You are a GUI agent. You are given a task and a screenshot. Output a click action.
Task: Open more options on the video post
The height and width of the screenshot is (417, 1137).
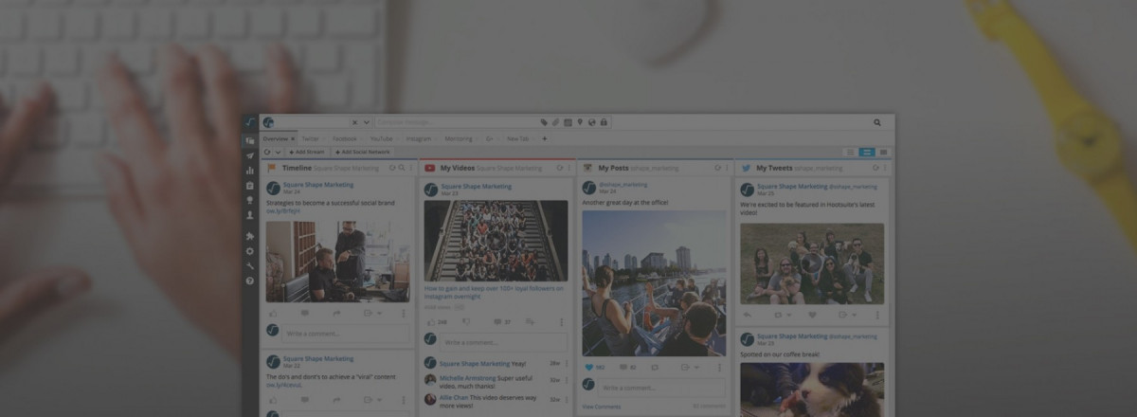coord(561,321)
